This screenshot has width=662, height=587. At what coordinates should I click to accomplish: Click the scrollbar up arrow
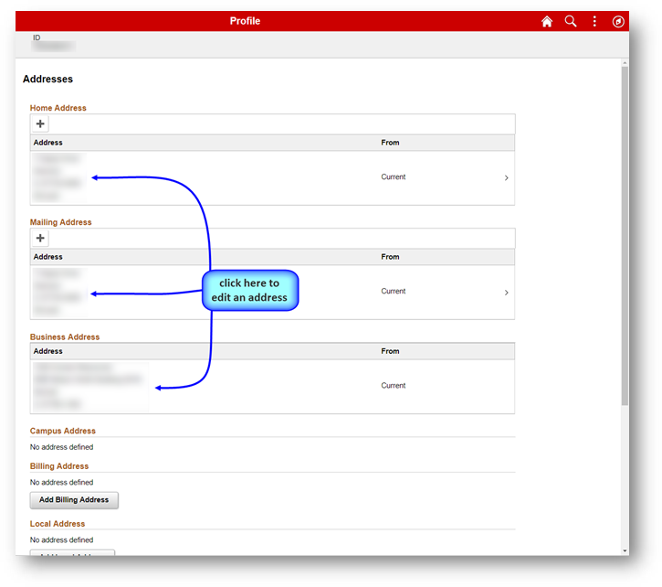pos(625,63)
